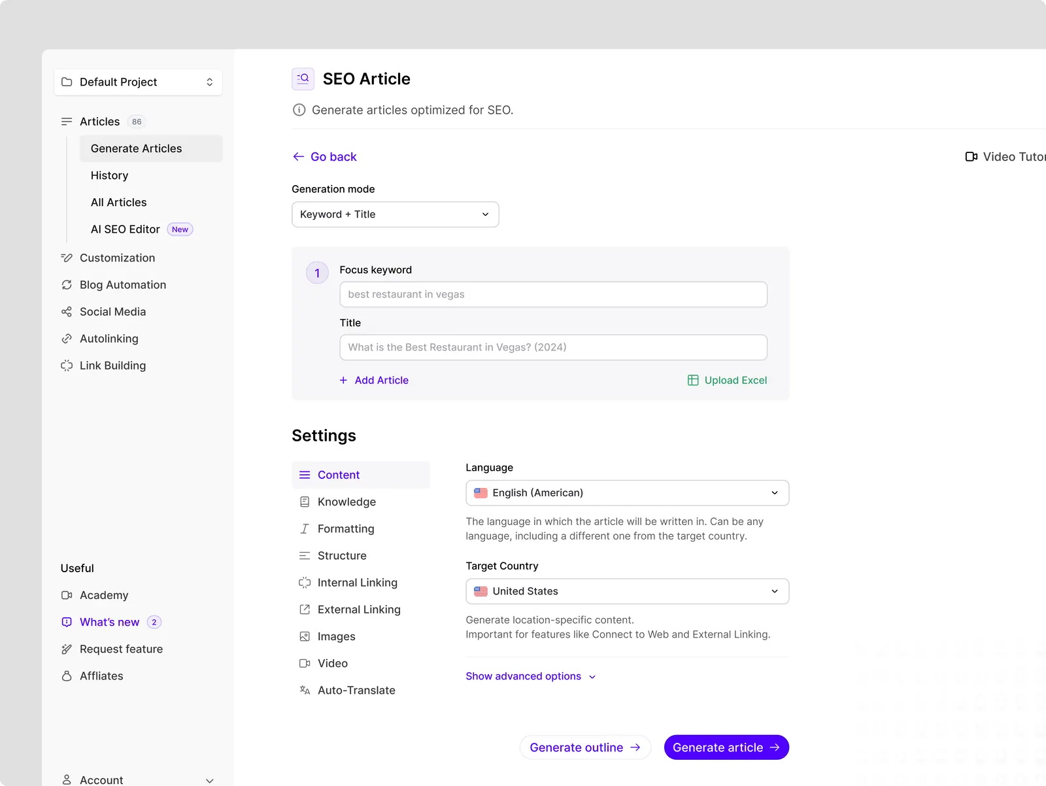Click the info icon beside the SEO description

[299, 110]
